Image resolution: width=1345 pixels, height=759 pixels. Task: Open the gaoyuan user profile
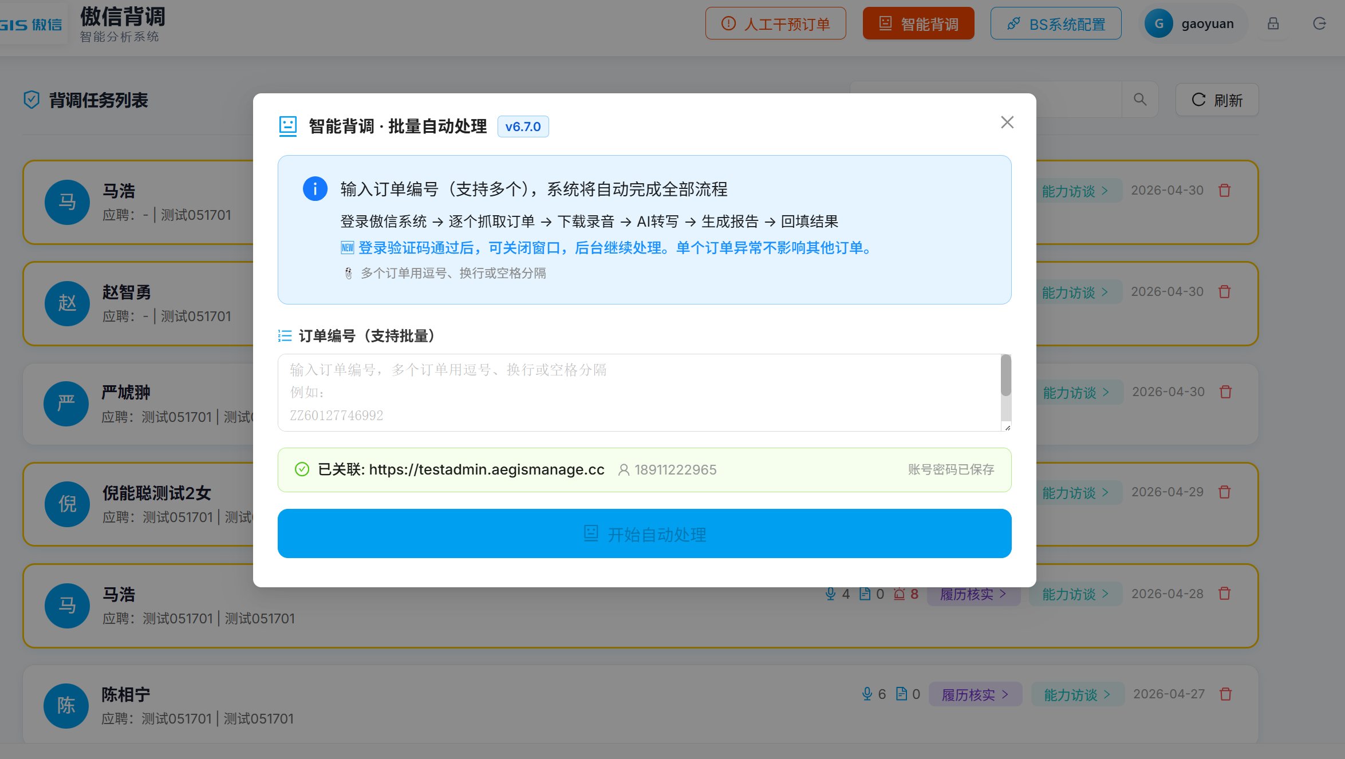1193,23
